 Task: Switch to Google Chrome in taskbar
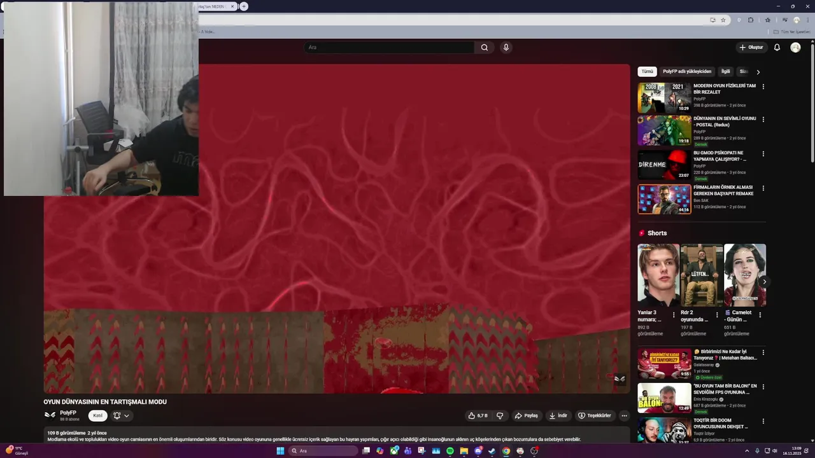[506, 451]
